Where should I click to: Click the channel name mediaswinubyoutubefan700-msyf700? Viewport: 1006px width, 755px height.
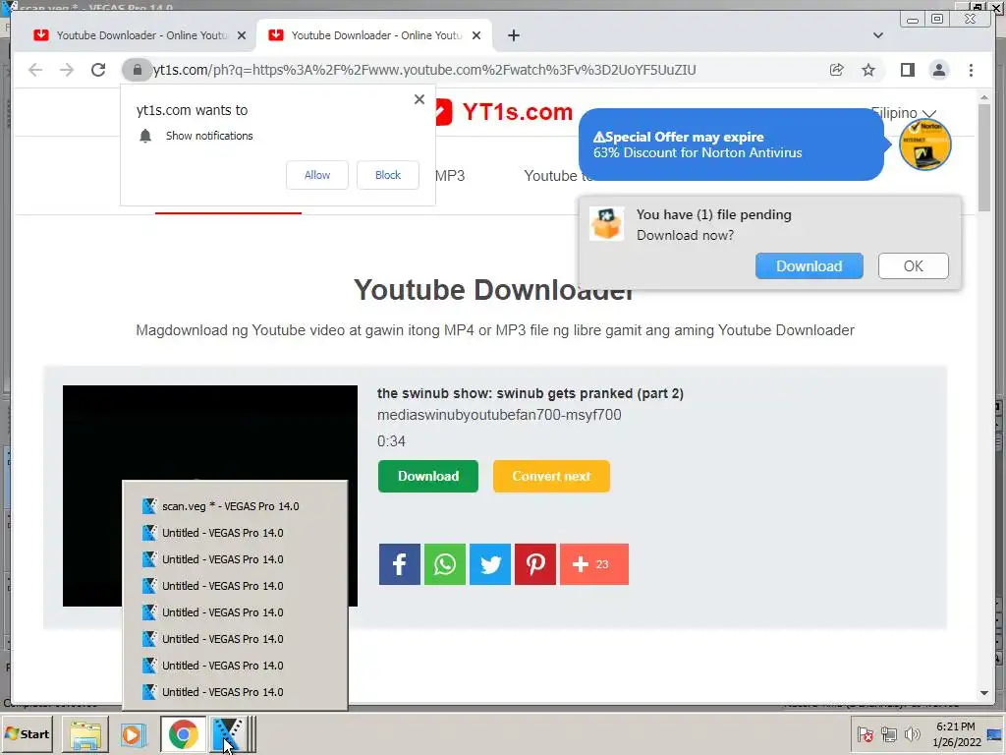point(499,416)
